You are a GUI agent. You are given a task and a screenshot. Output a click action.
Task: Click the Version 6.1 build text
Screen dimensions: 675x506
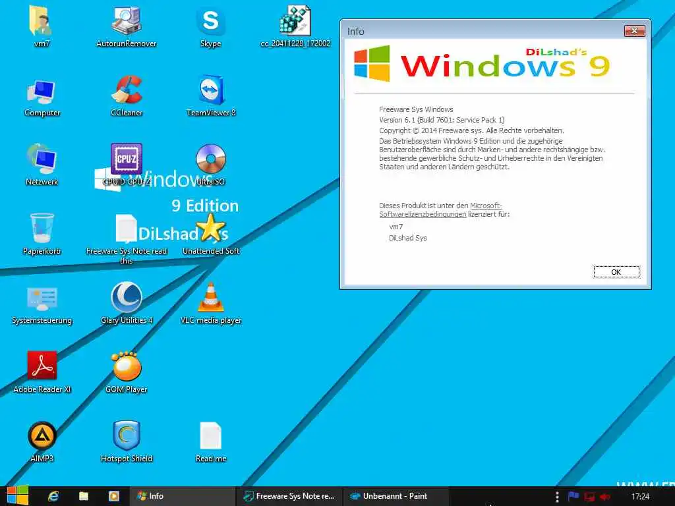click(442, 120)
